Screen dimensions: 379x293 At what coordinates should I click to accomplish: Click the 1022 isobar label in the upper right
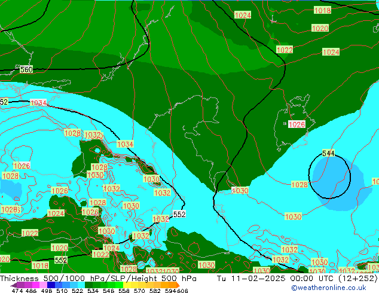coord(285,50)
